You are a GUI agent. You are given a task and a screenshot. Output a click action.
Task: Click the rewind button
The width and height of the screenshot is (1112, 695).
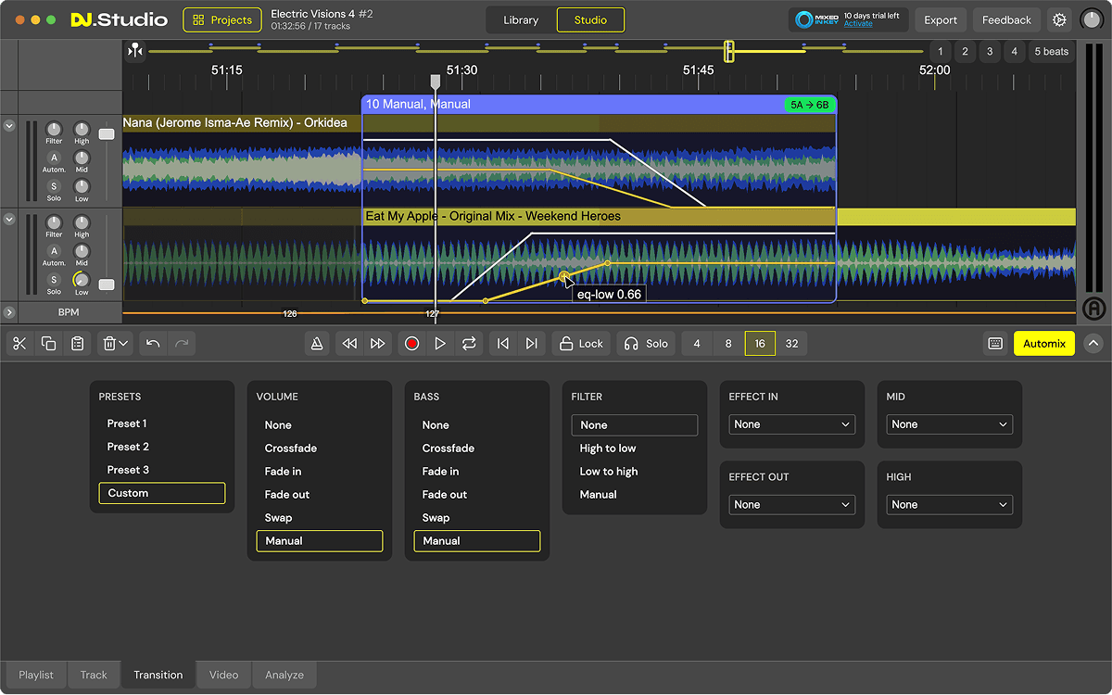349,344
